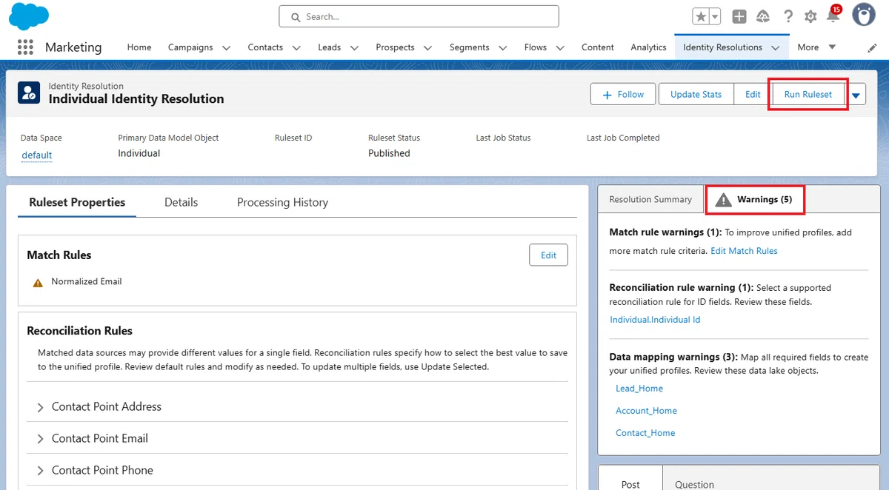889x490 pixels.
Task: Open the Flows tab
Action: 535,47
